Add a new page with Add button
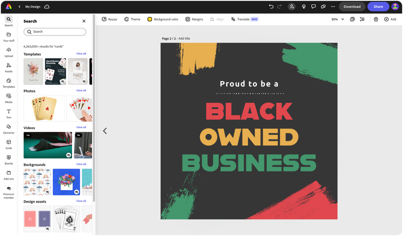The height and width of the screenshot is (236, 403). point(390,19)
